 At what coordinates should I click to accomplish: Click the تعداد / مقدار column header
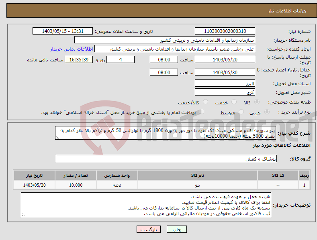coord(76,175)
